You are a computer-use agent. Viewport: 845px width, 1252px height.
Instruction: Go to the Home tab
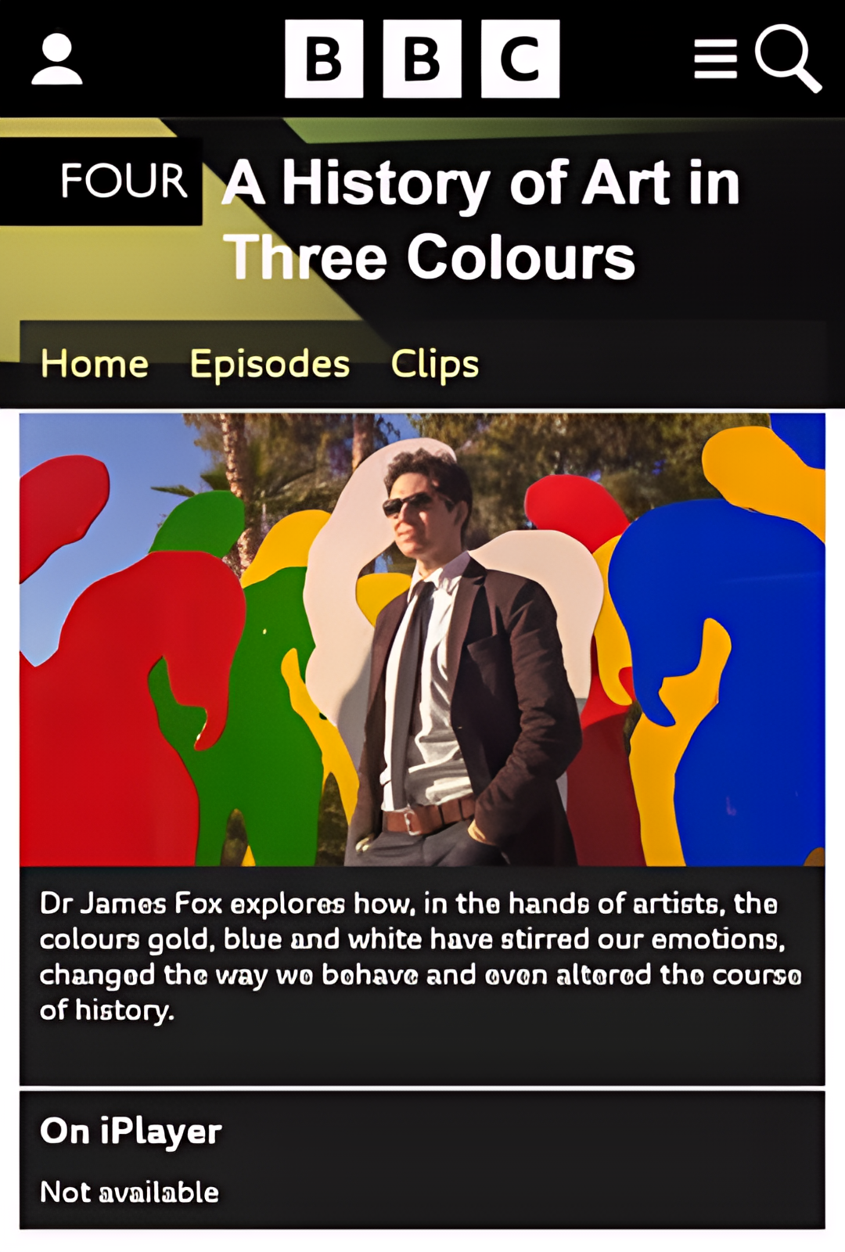(95, 364)
